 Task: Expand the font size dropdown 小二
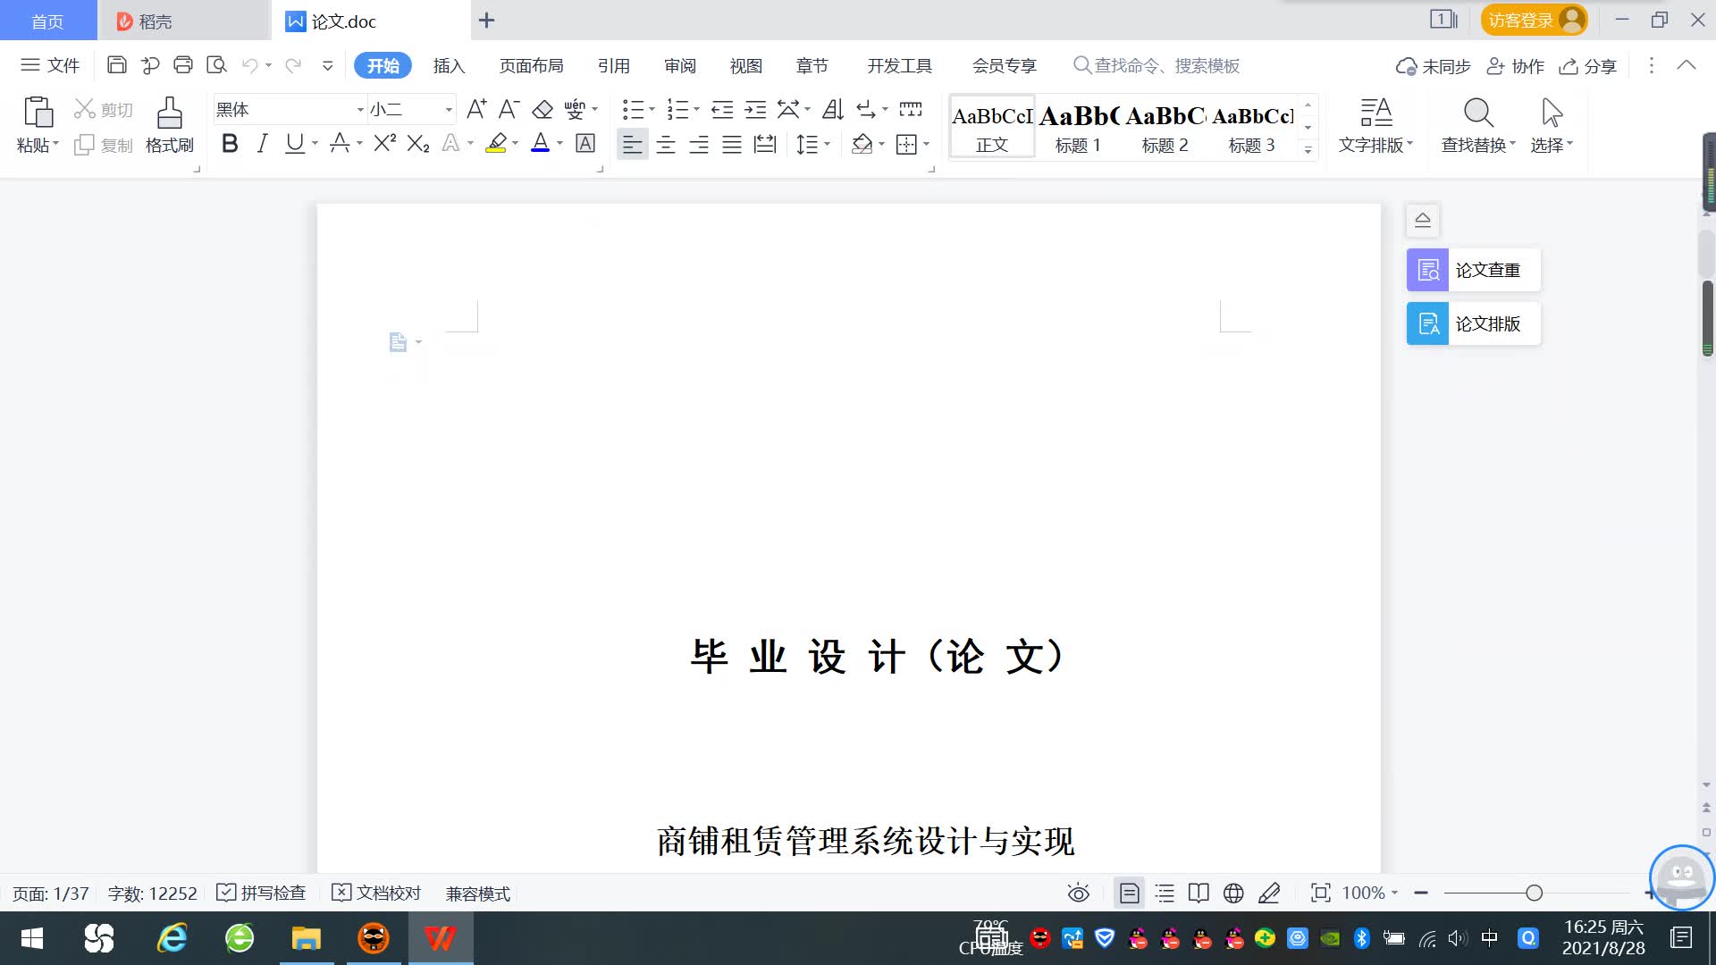[448, 110]
